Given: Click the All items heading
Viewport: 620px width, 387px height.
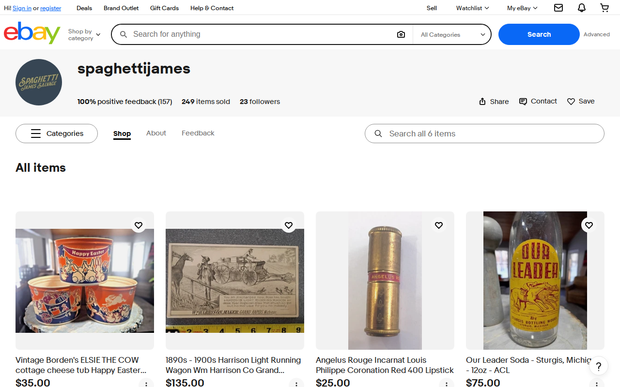Looking at the screenshot, I should [41, 168].
